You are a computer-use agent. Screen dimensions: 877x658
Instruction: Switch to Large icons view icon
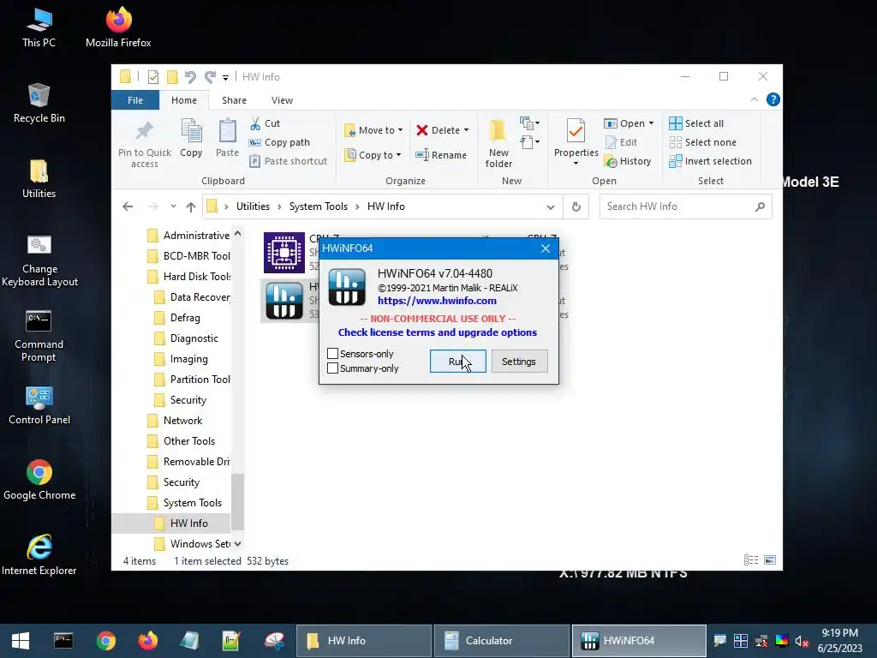(770, 560)
